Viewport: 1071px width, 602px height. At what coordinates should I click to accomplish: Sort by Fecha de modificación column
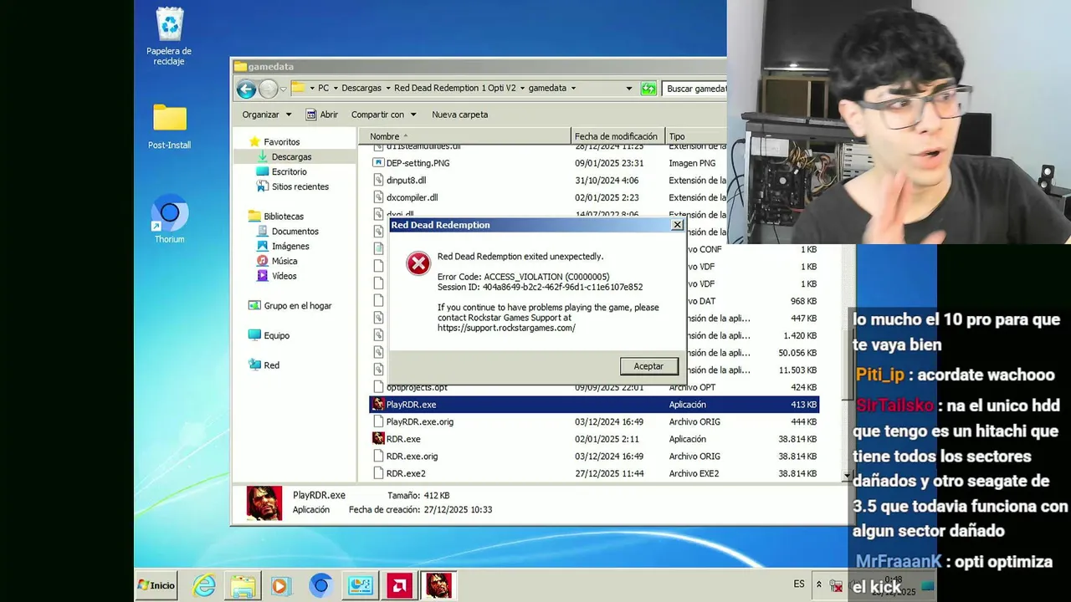[617, 136]
